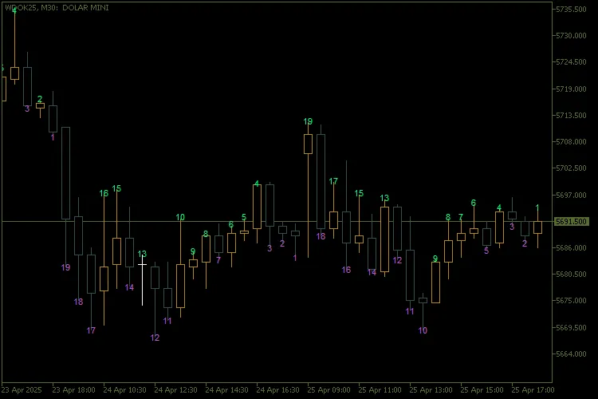Click the 5702.500 price scale value
598x399 pixels.
(x=572, y=168)
